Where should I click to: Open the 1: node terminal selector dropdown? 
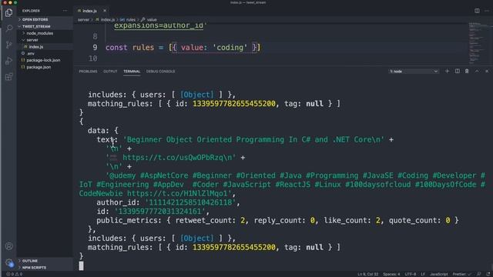click(414, 72)
